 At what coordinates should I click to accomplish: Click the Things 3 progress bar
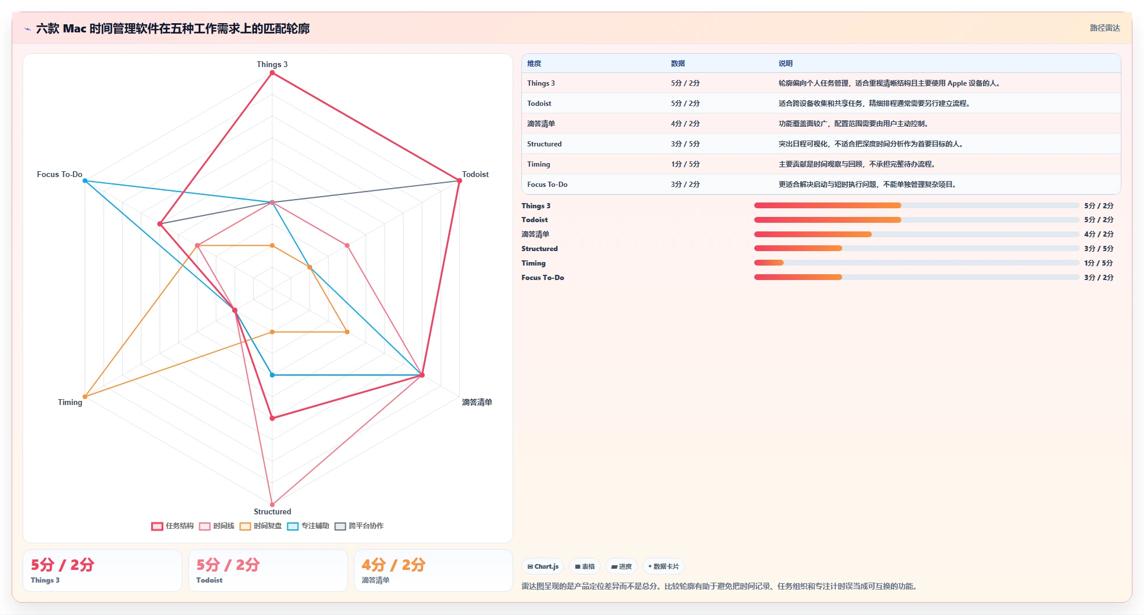[x=916, y=205]
